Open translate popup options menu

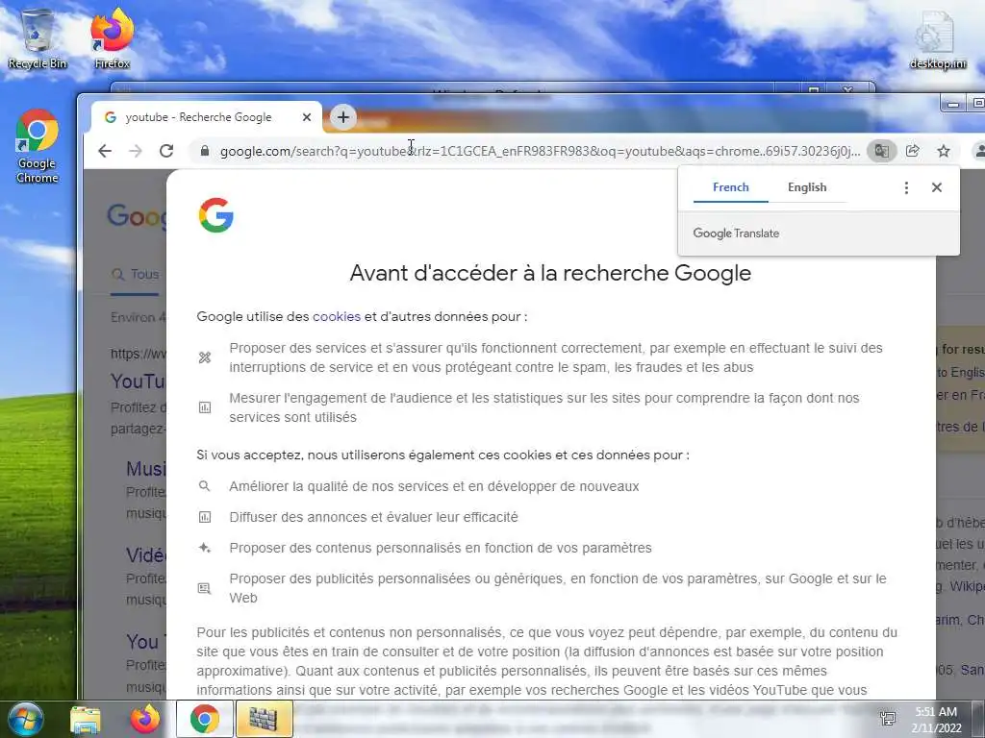point(906,187)
